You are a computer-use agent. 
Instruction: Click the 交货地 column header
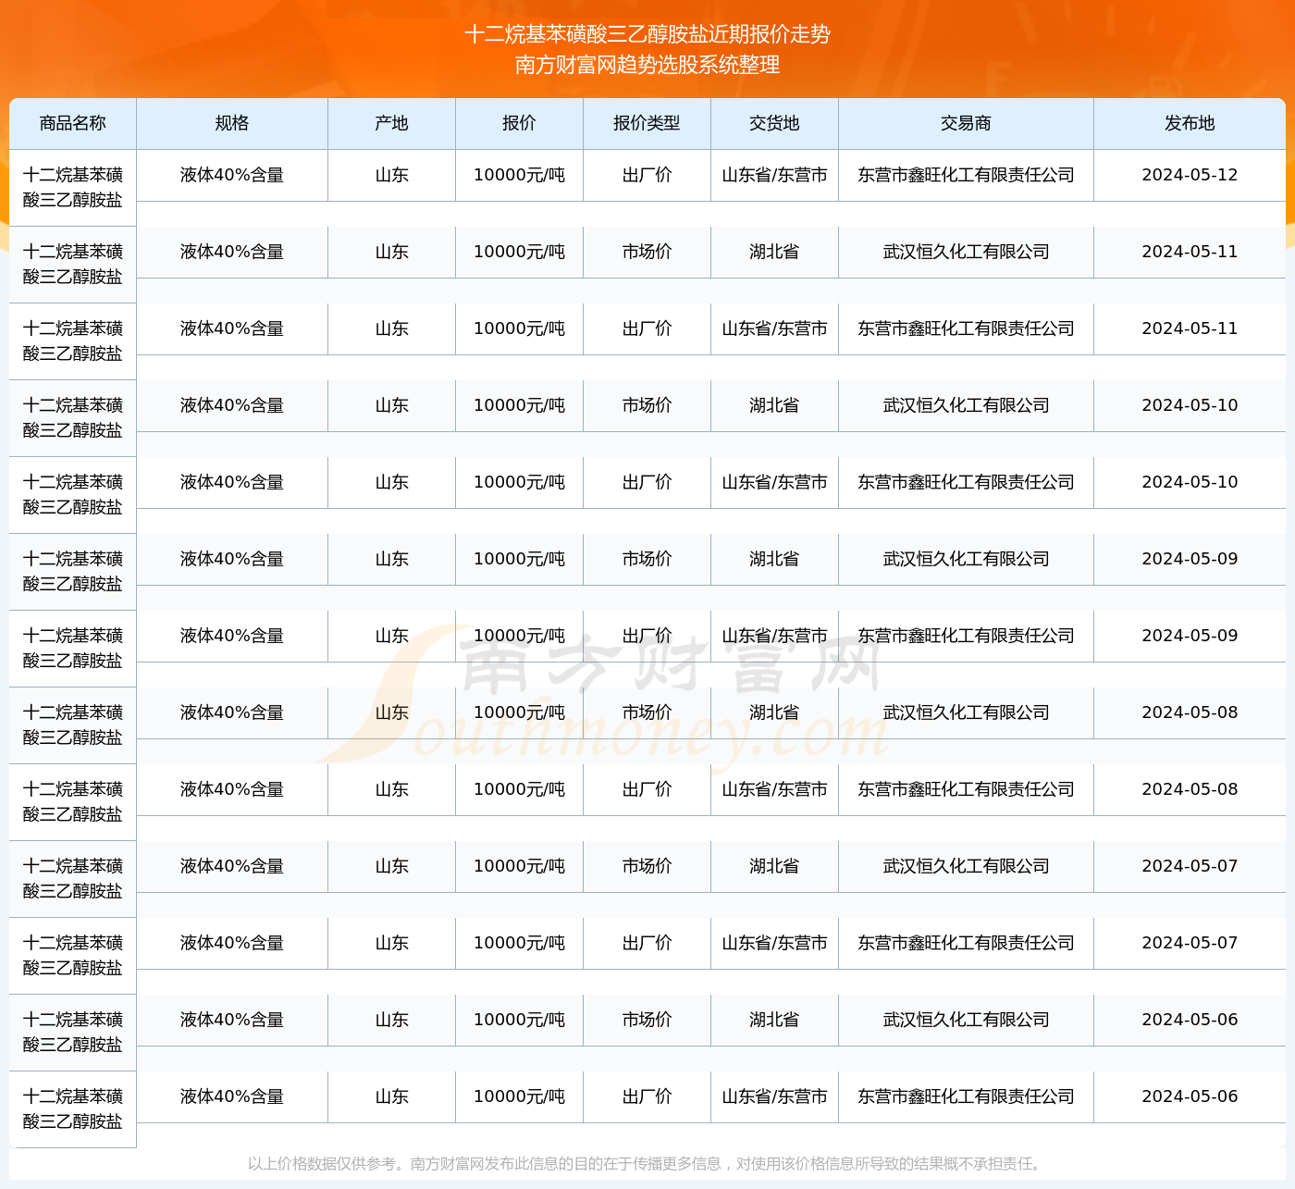775,123
